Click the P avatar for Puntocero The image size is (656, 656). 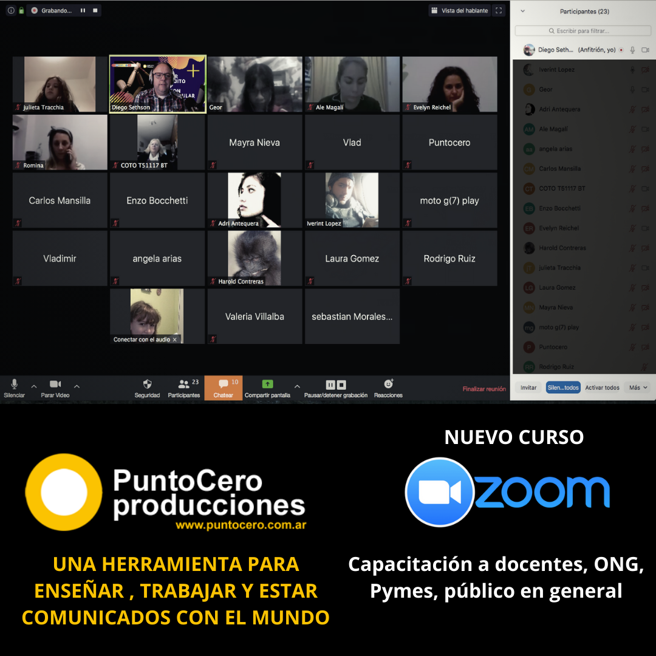[529, 347]
